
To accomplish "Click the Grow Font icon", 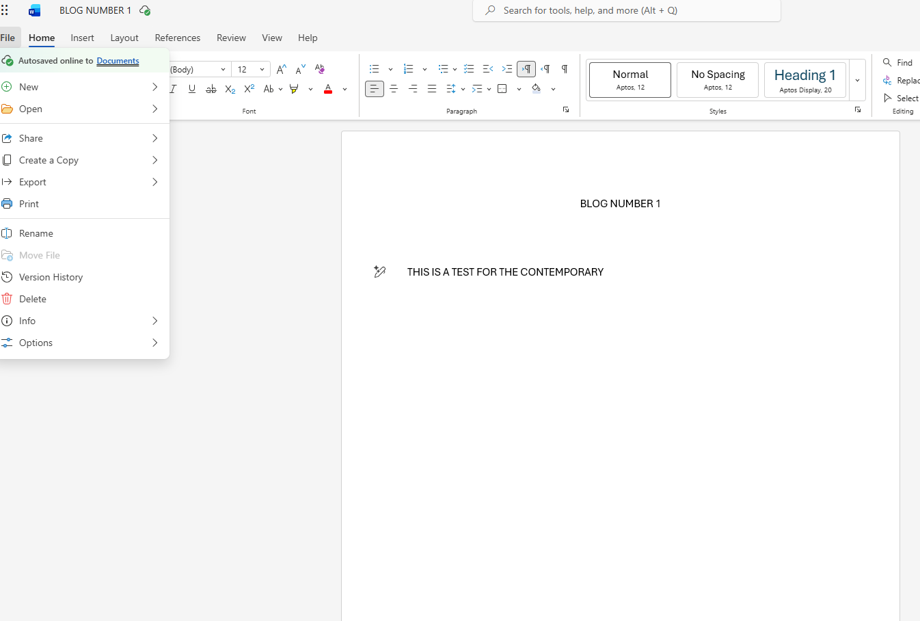I will pos(282,69).
